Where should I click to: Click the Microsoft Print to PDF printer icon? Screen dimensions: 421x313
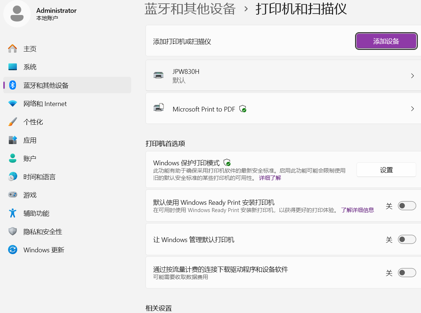tap(159, 108)
